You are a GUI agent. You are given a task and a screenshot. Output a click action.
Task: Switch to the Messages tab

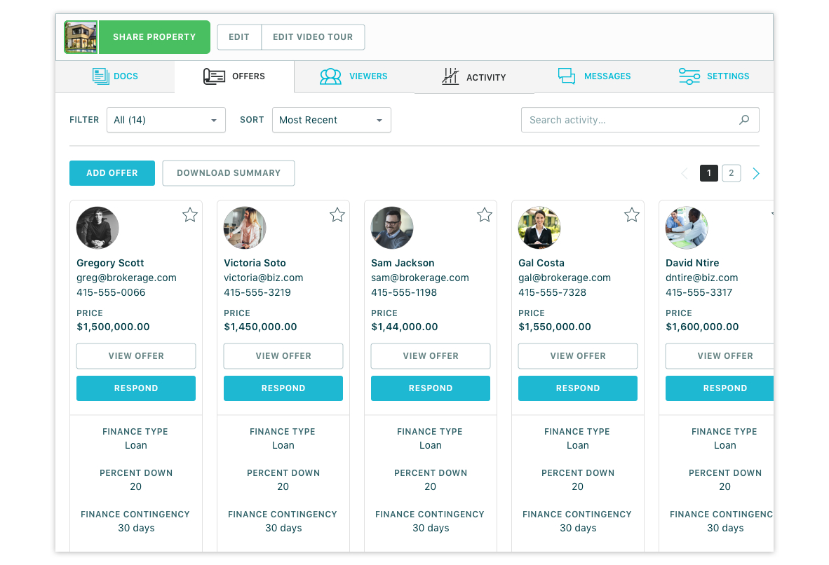point(594,76)
